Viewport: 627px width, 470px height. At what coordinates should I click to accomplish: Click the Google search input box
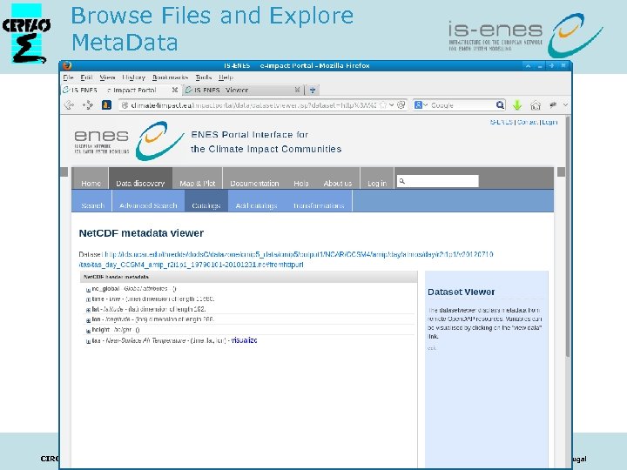click(x=462, y=105)
